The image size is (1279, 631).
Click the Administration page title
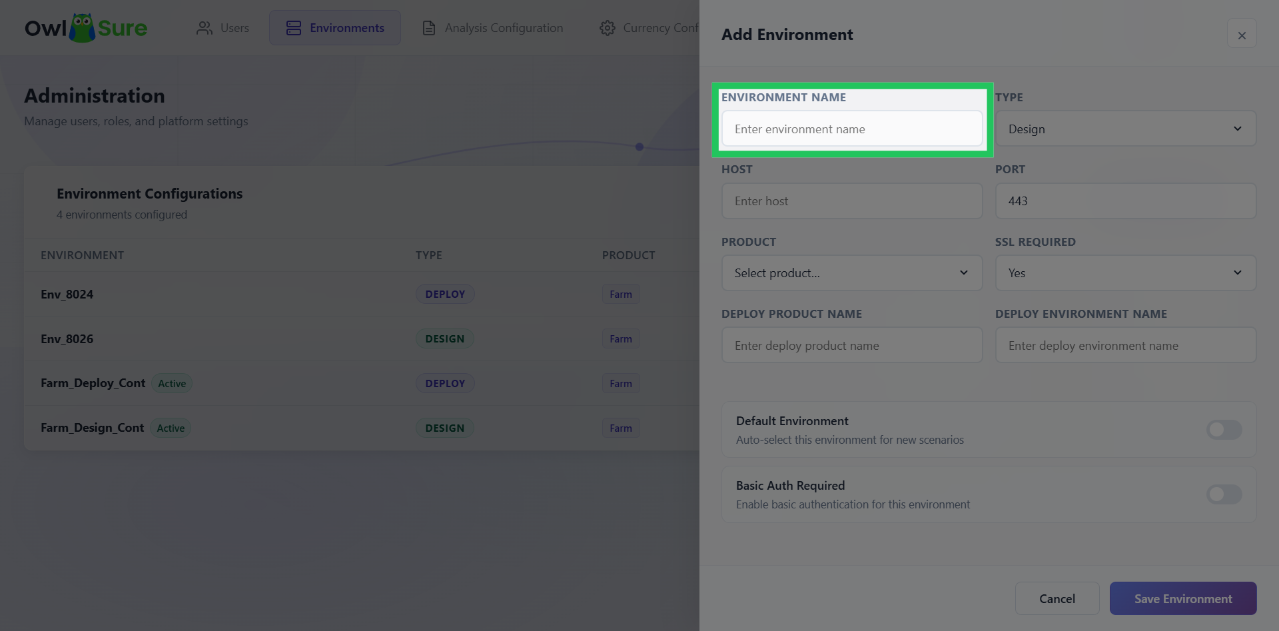tap(95, 96)
